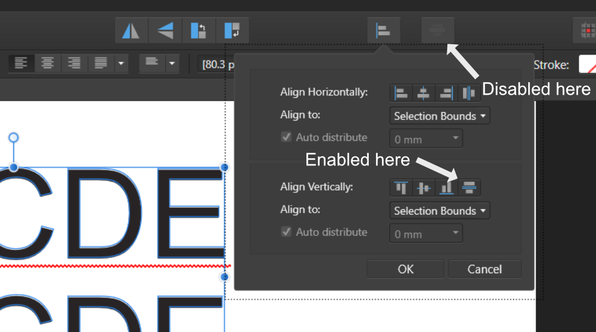This screenshot has height=332, width=596.
Task: Choose Align Left in Align Horizontally row
Action: coord(401,93)
